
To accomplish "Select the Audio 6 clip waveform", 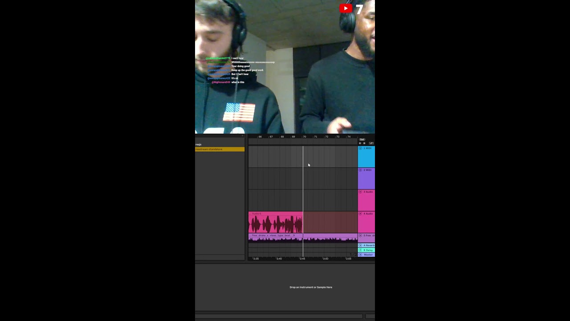I will [x=276, y=224].
